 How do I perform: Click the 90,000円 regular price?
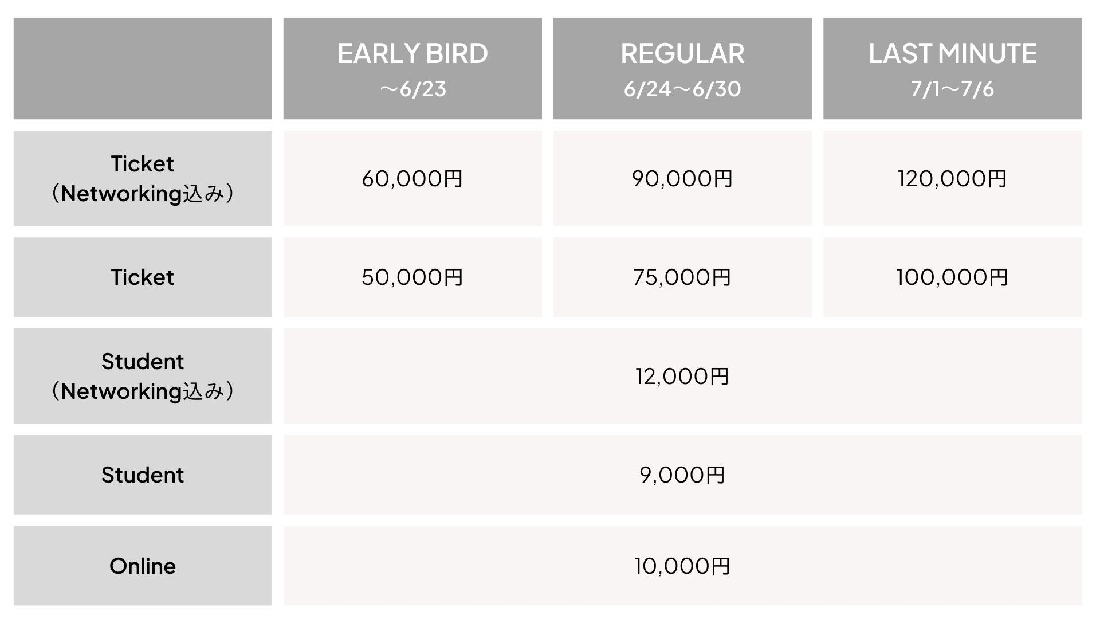tap(682, 179)
